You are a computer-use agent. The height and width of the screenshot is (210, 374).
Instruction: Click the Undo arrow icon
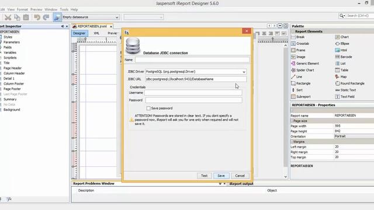click(x=37, y=17)
